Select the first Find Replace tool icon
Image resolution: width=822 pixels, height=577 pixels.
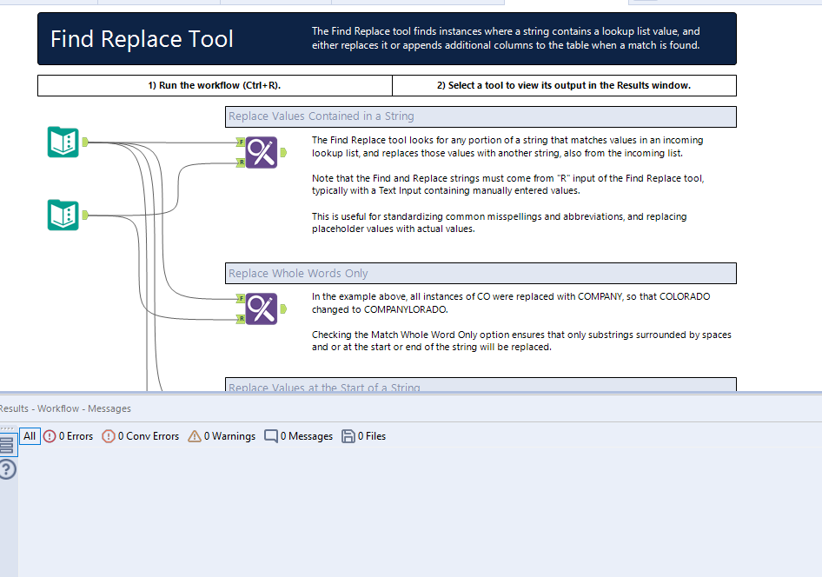260,152
